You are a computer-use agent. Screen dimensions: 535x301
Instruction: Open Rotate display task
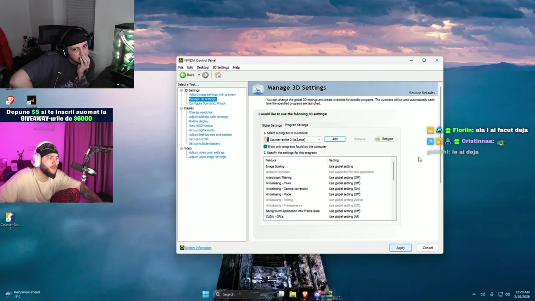(x=199, y=121)
